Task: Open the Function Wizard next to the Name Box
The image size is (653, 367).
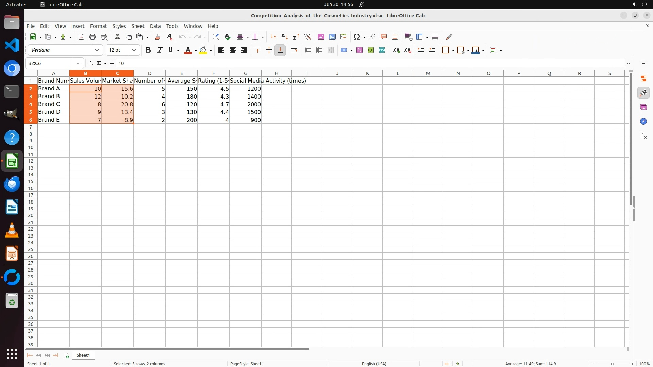Action: (x=91, y=63)
